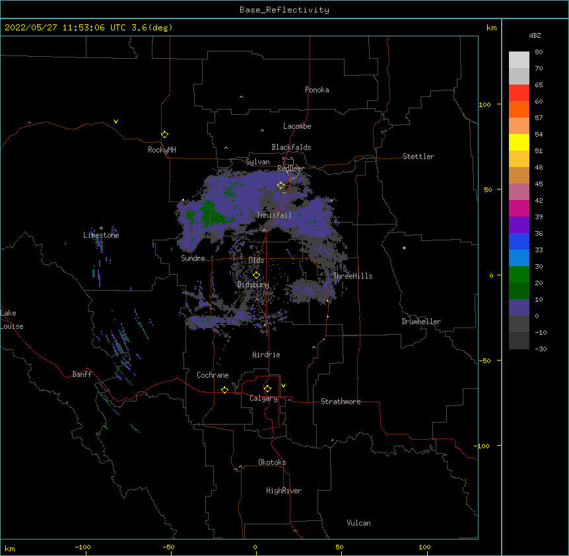The height and width of the screenshot is (556, 569).
Task: Click the Banff town label
Action: 82,374
